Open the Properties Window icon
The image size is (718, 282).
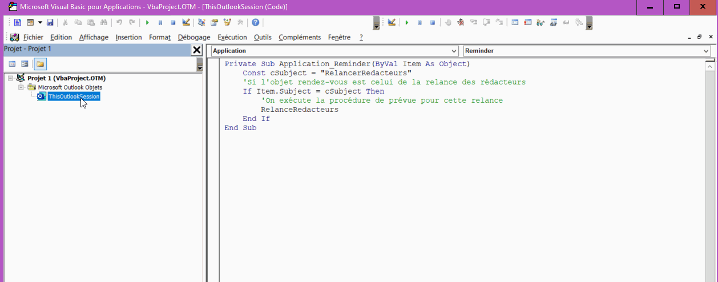tap(215, 22)
